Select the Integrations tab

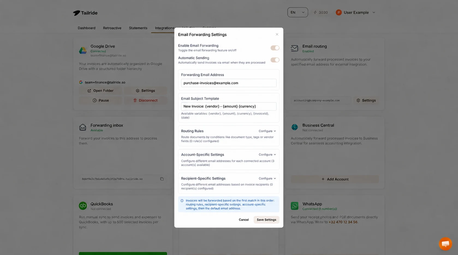tap(165, 28)
